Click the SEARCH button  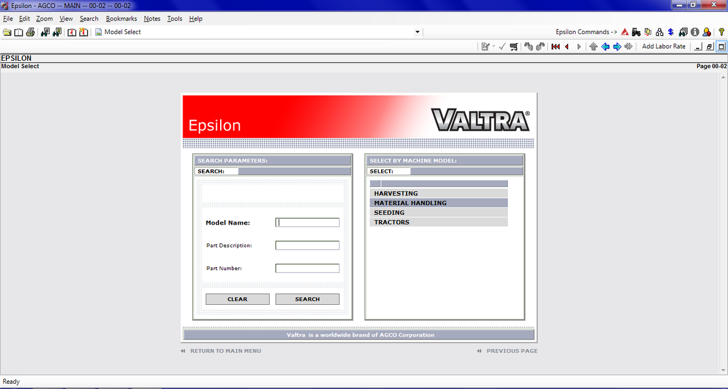tap(307, 299)
